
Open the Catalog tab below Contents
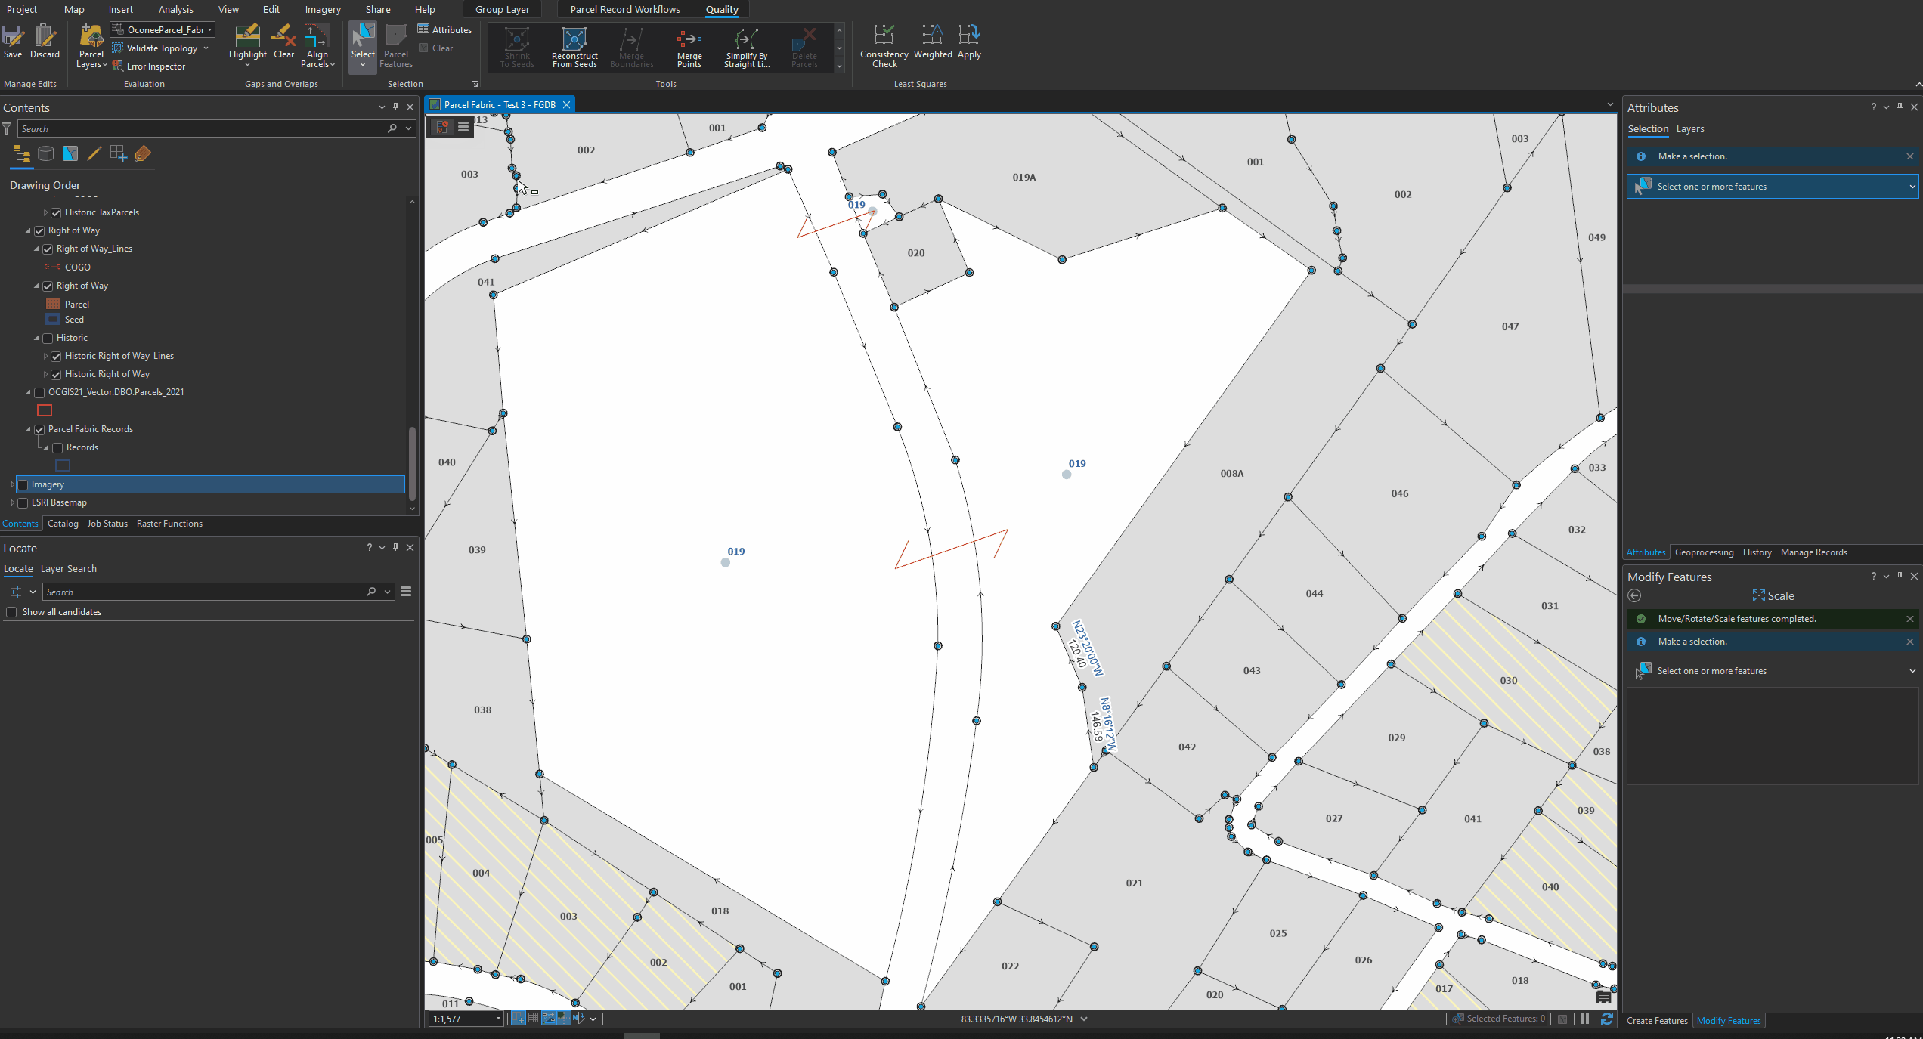(x=63, y=523)
